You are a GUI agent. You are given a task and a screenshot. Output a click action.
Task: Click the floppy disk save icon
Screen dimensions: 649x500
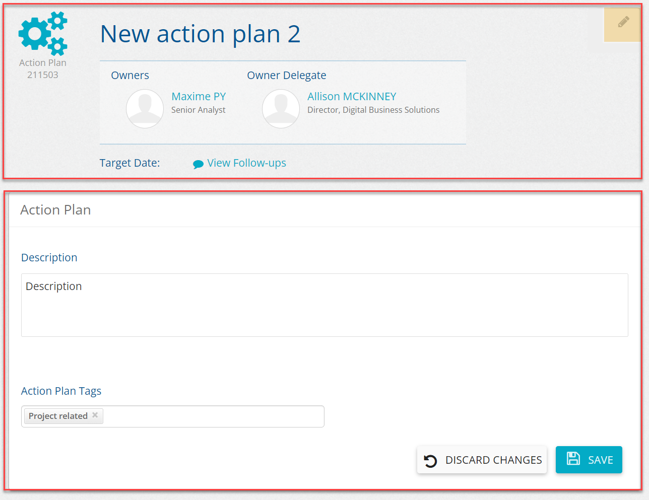point(573,459)
